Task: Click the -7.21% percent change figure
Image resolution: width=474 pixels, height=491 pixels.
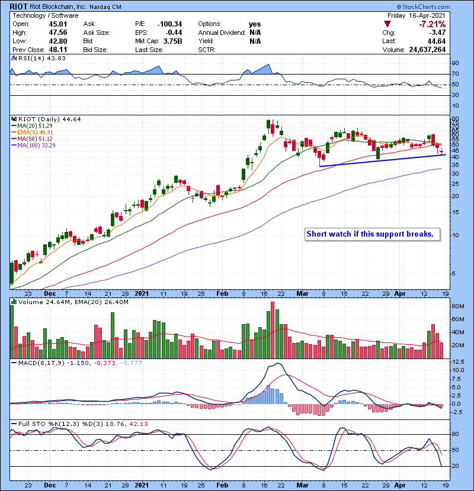Action: (x=433, y=24)
